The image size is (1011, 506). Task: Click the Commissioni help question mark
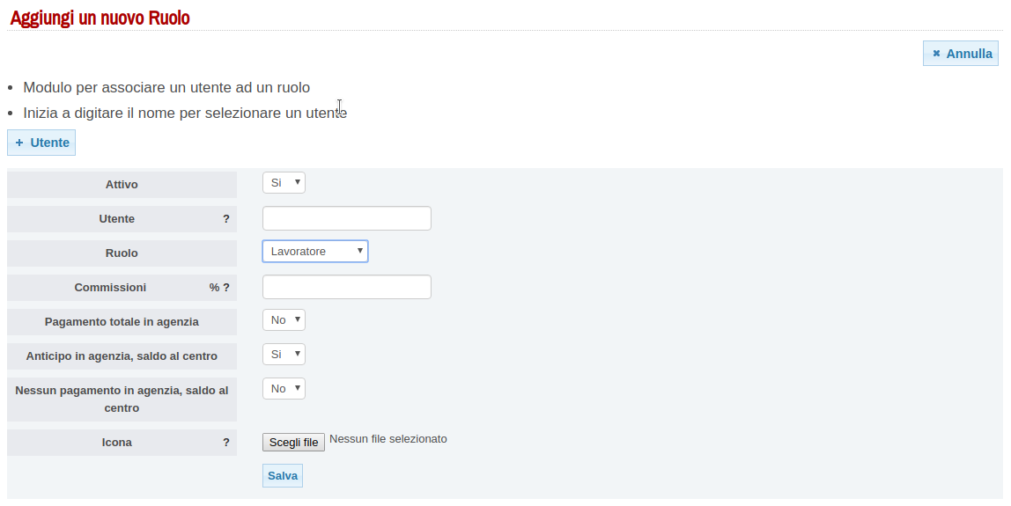226,288
